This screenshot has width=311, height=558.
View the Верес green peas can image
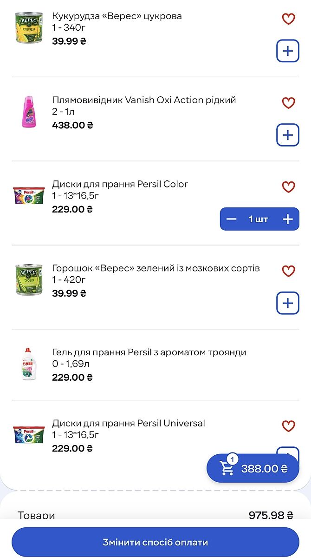click(29, 280)
